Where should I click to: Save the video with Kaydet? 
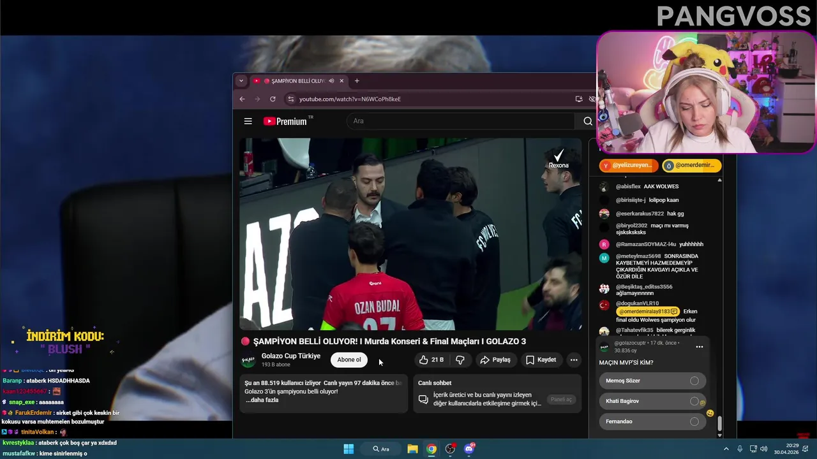[x=541, y=360]
